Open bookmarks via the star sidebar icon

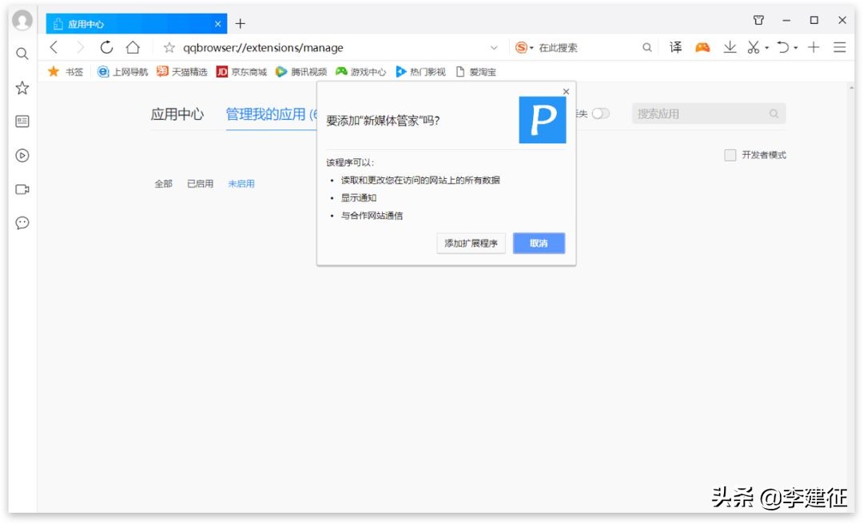tap(22, 88)
